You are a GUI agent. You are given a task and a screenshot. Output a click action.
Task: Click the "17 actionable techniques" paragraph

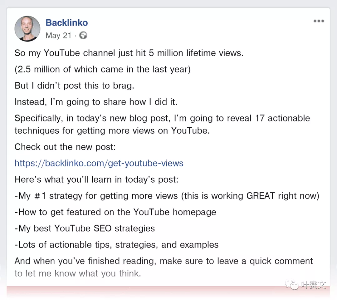pyautogui.click(x=162, y=124)
